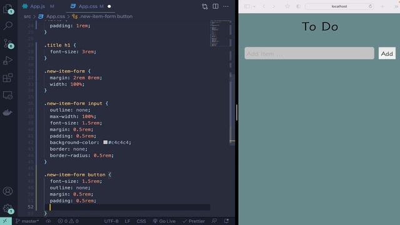This screenshot has height=225, width=400.
Task: Click the code minimap preview
Action: point(220,33)
